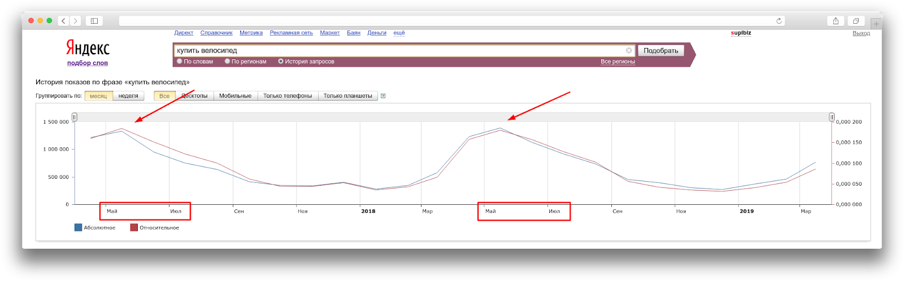Switch to the Десктопы tab

click(194, 96)
